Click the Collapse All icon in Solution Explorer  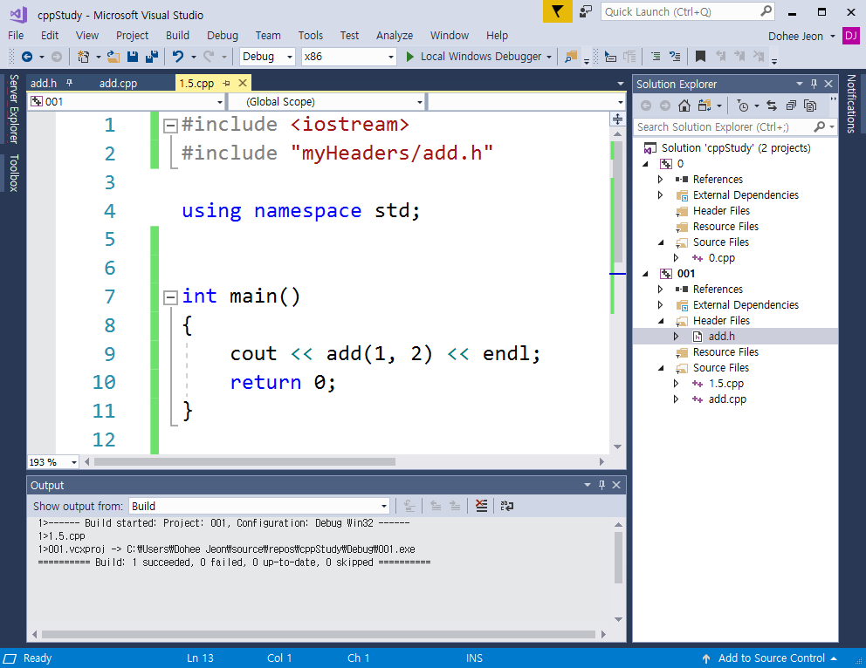coord(791,106)
